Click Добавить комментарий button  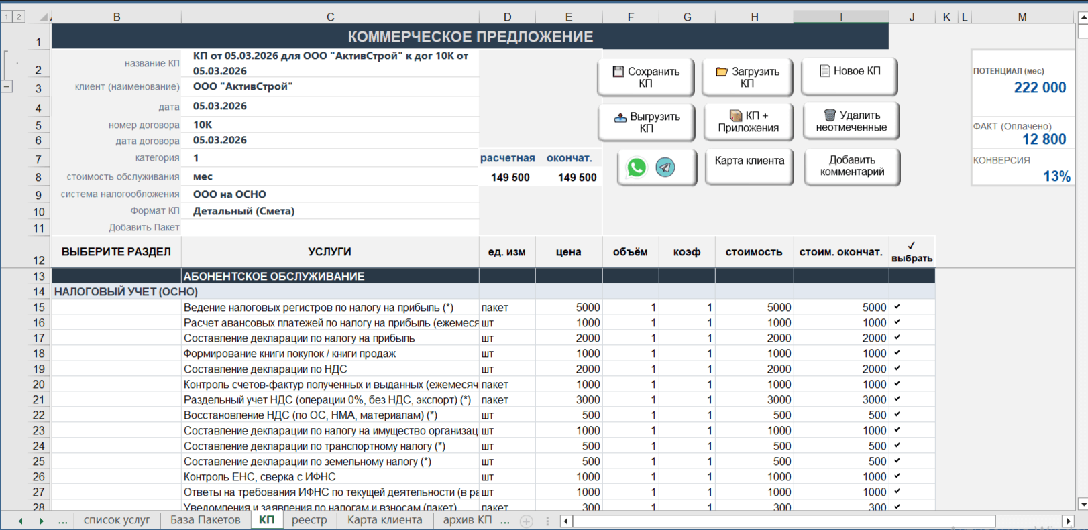point(852,166)
